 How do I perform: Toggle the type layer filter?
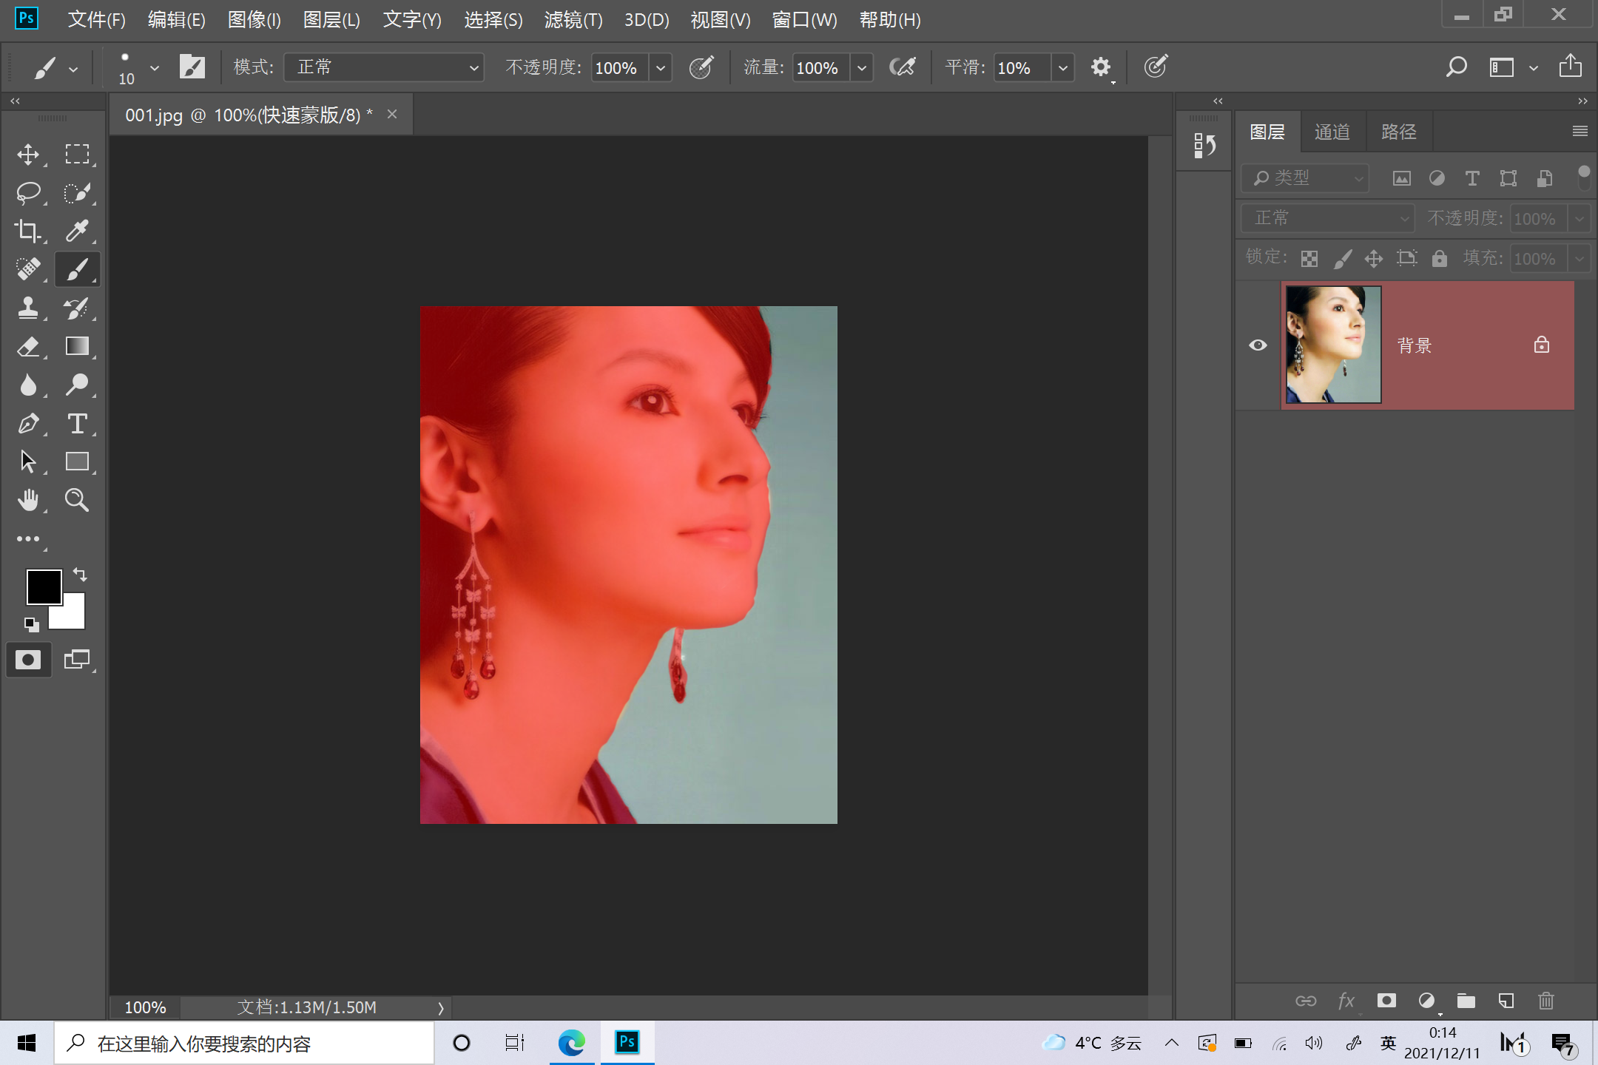1472,178
